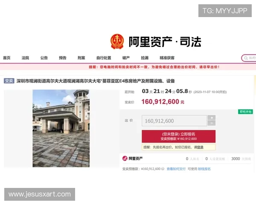The image size is (256, 205).
Task: Go to the 捡漏 bargains menu item
Action: 145,58
